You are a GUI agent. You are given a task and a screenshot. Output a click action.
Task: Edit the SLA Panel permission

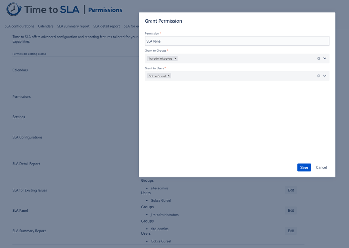click(x=291, y=210)
